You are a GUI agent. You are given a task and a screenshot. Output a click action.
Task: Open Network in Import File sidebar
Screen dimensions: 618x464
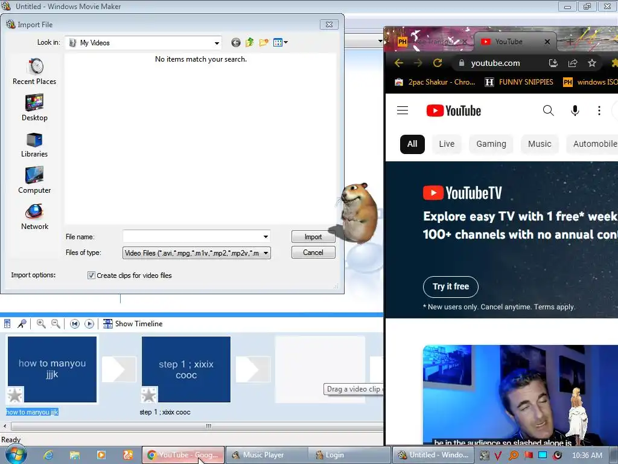tap(34, 217)
